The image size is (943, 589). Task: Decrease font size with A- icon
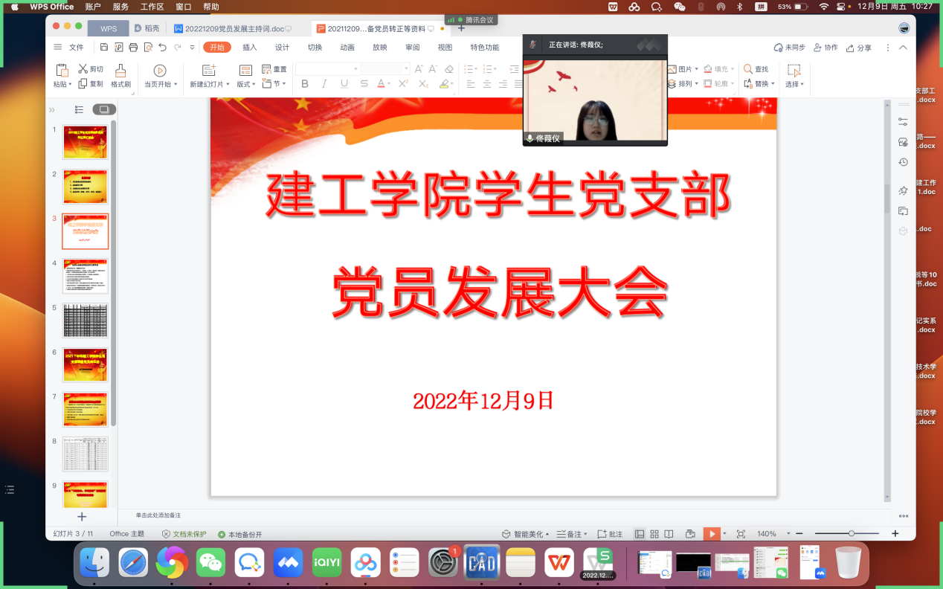coord(433,69)
